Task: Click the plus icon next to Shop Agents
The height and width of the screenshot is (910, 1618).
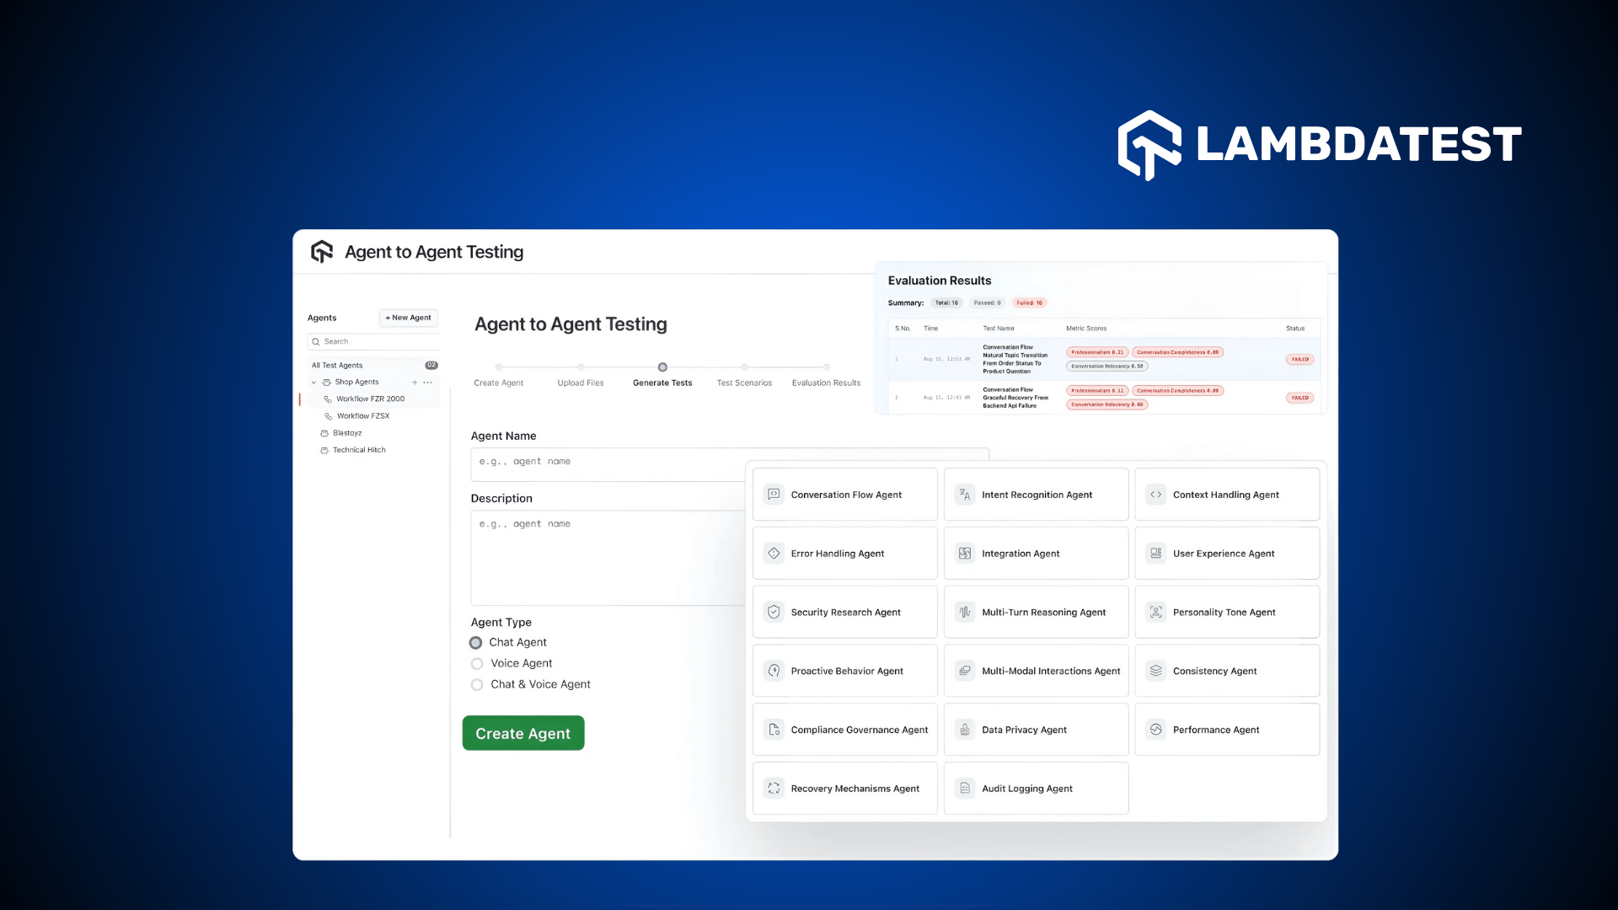Action: point(415,383)
